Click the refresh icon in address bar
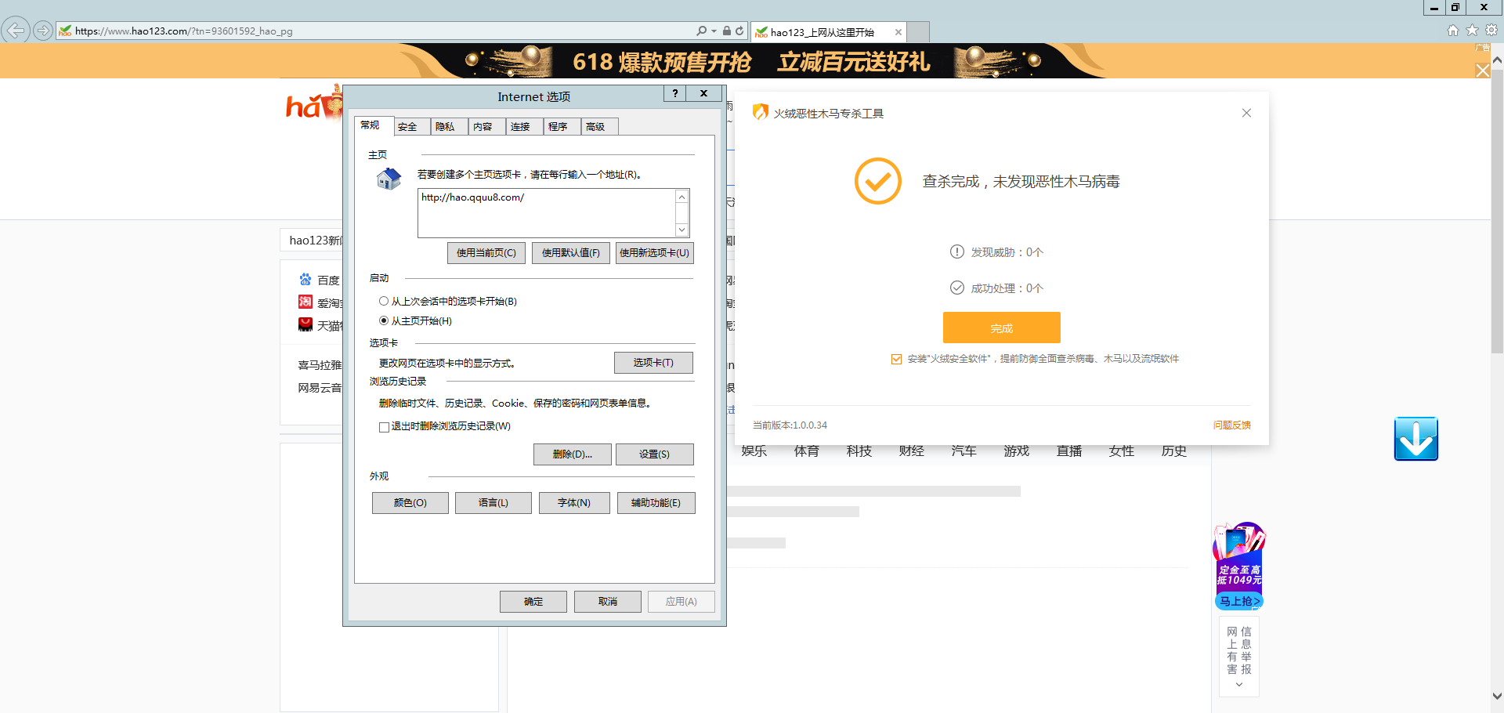The width and height of the screenshot is (1504, 713). click(739, 31)
